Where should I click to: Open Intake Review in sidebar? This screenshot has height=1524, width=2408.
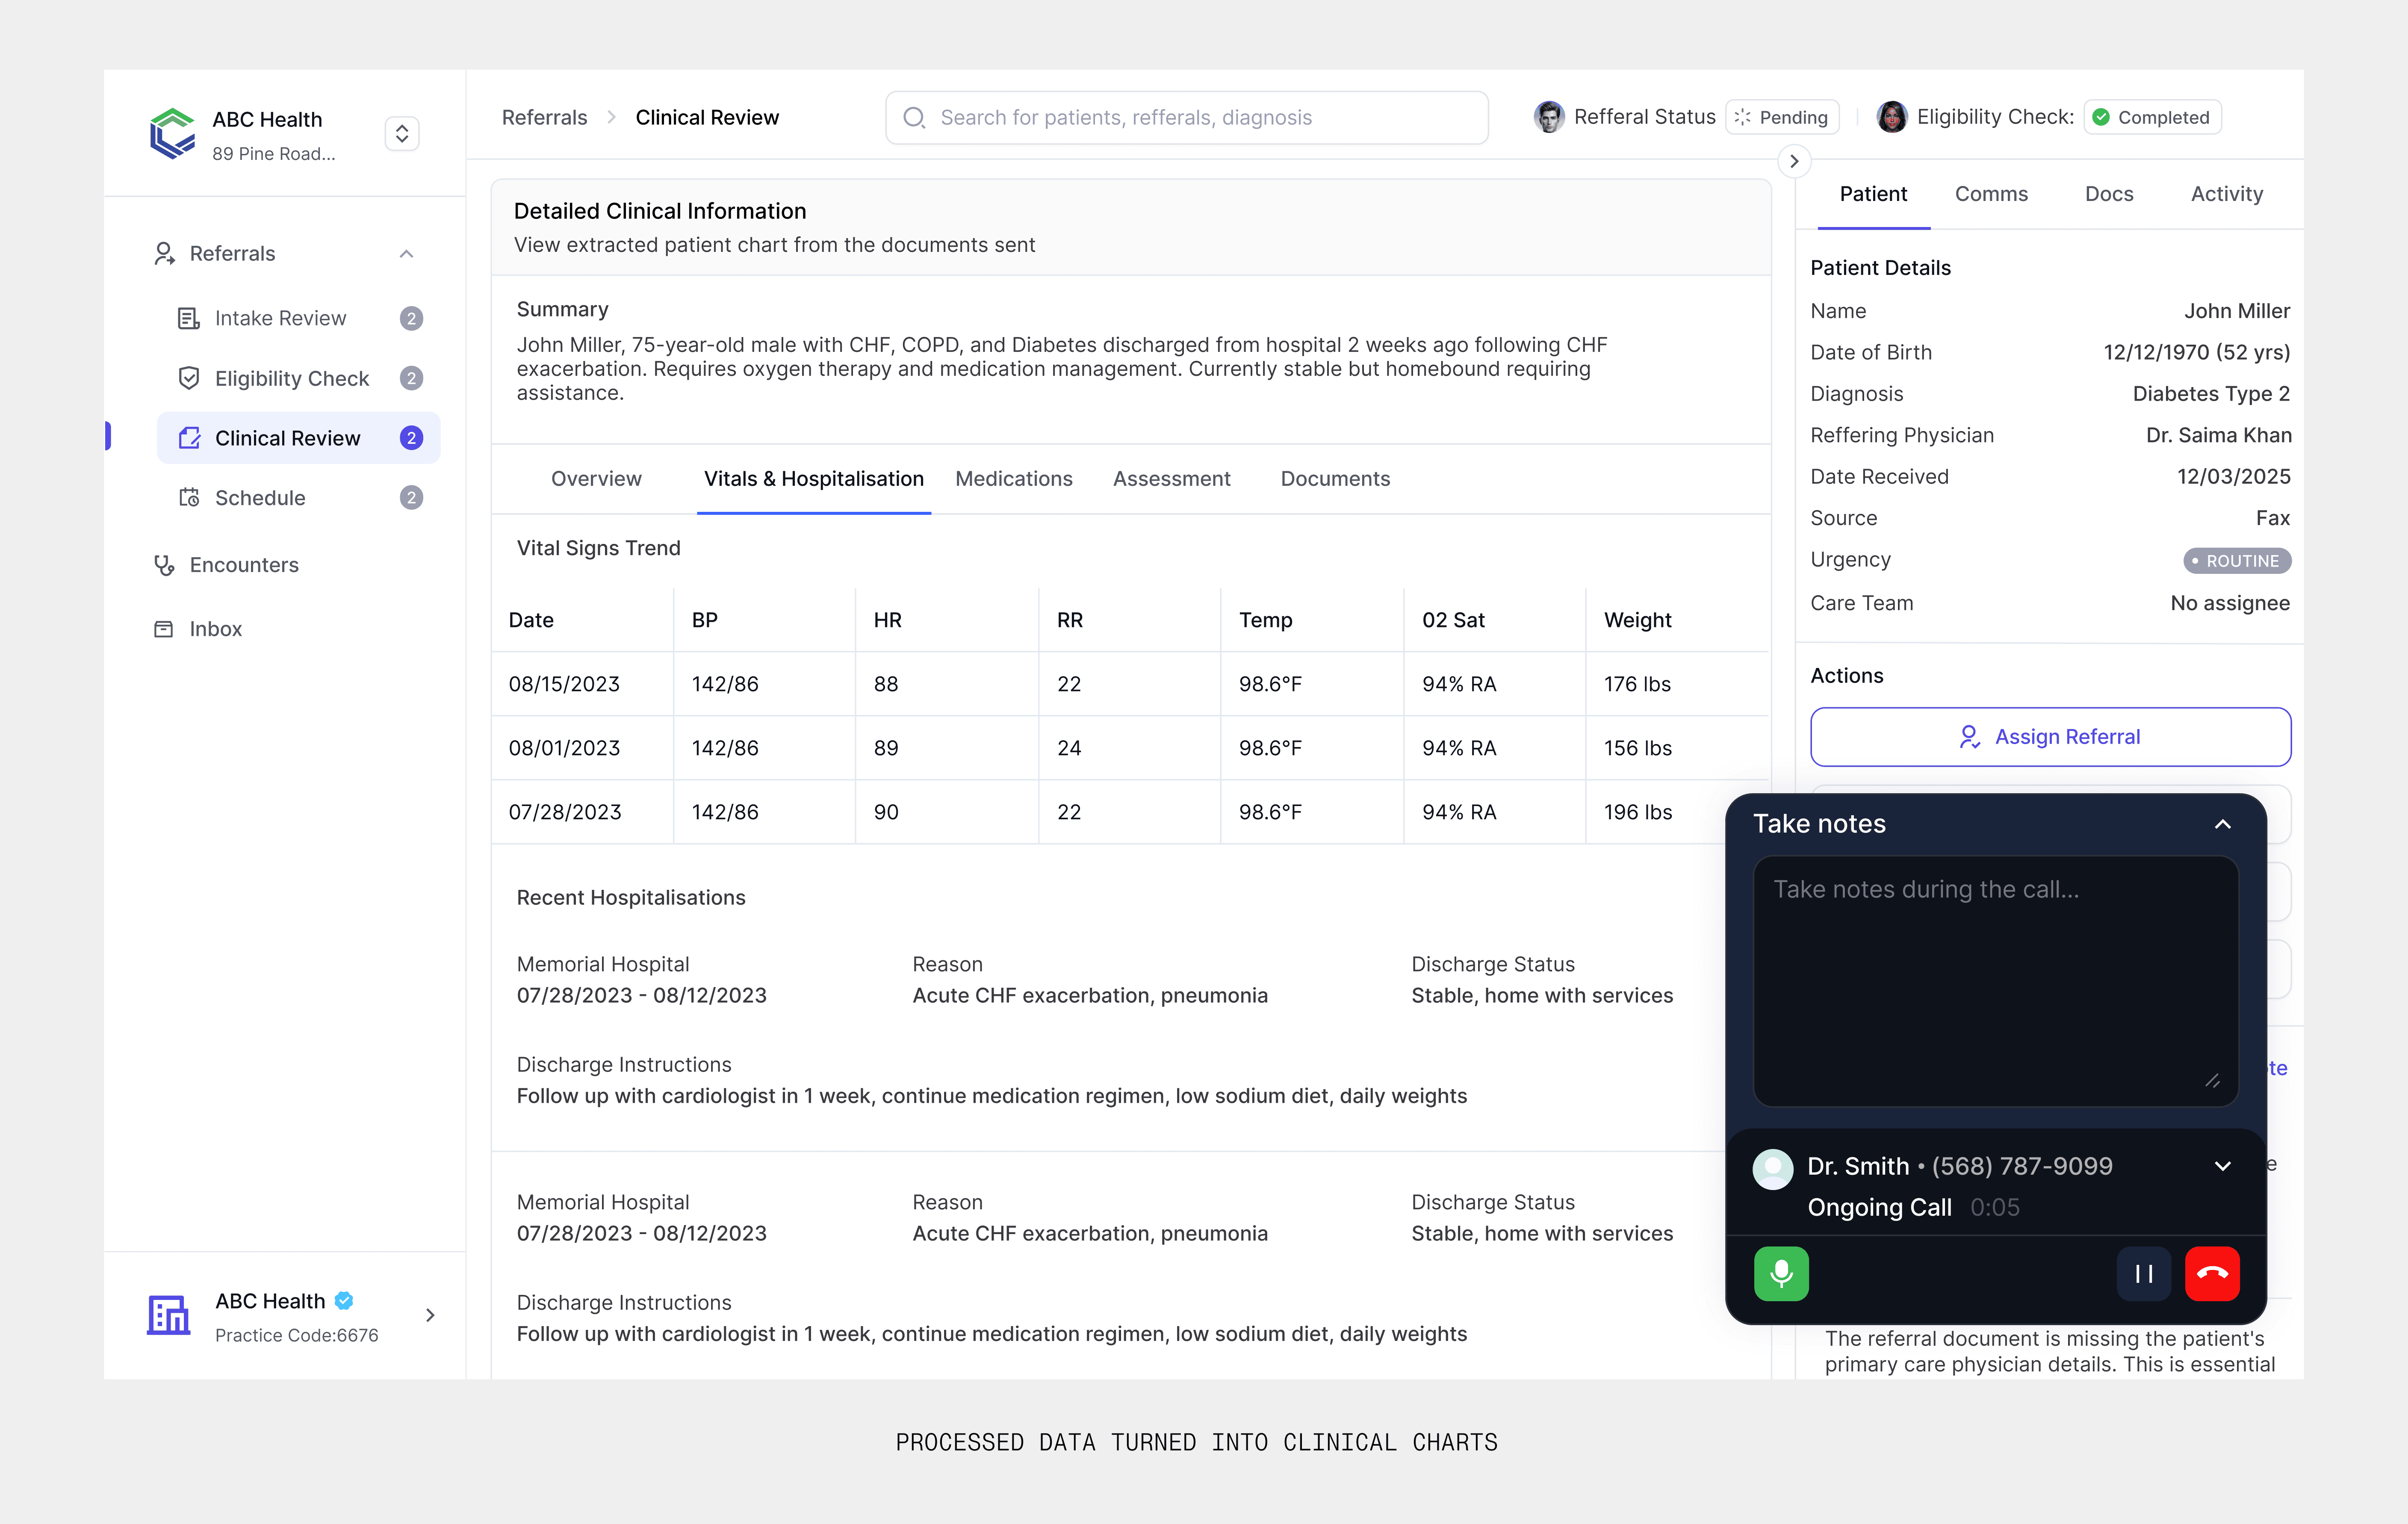pyautogui.click(x=280, y=318)
